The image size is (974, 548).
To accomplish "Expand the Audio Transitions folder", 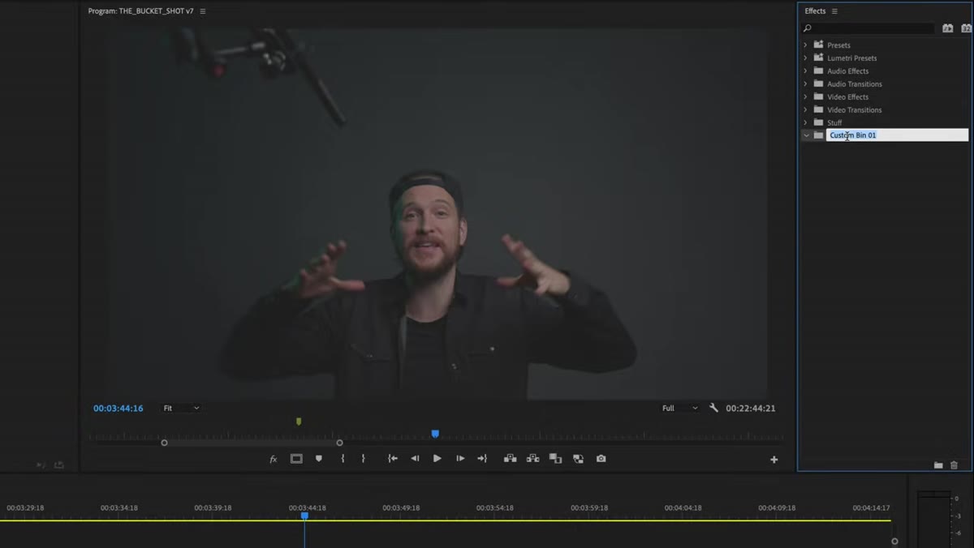I will [x=805, y=84].
